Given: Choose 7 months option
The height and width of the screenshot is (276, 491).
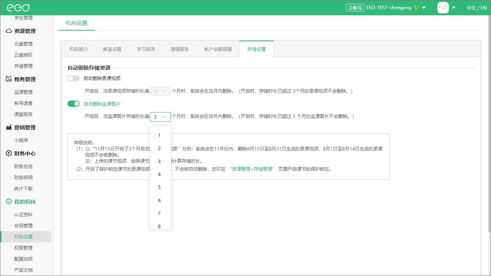Looking at the screenshot, I should [x=160, y=213].
